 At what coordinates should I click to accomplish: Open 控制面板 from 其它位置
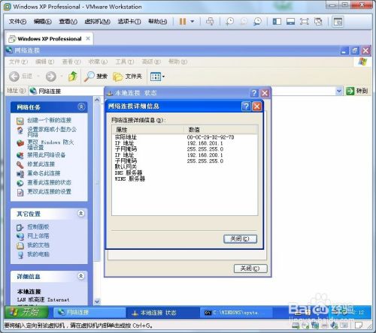click(38, 226)
